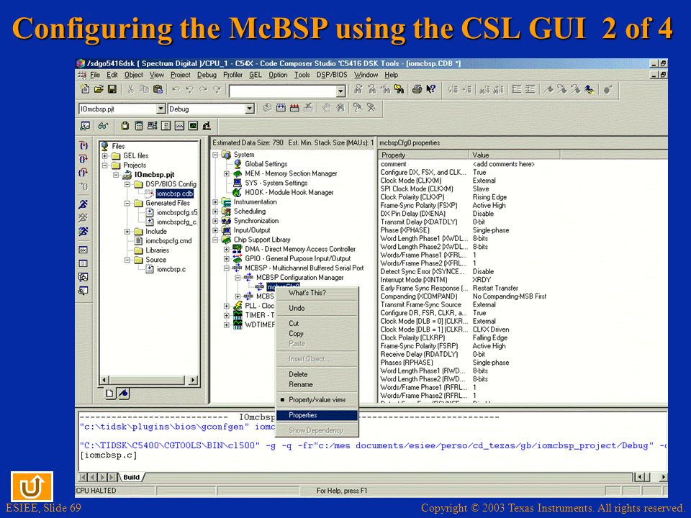Select Frame-Sync Polarity (FSXP) value Active High
Screen dimensions: 691x518
489,206
